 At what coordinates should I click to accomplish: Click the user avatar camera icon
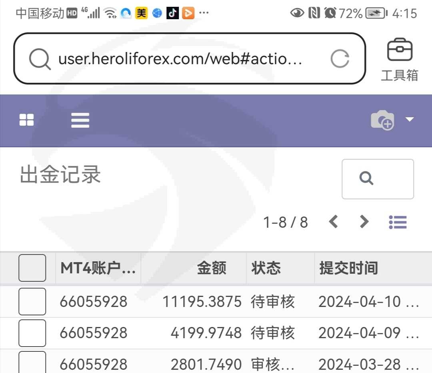[x=382, y=120]
